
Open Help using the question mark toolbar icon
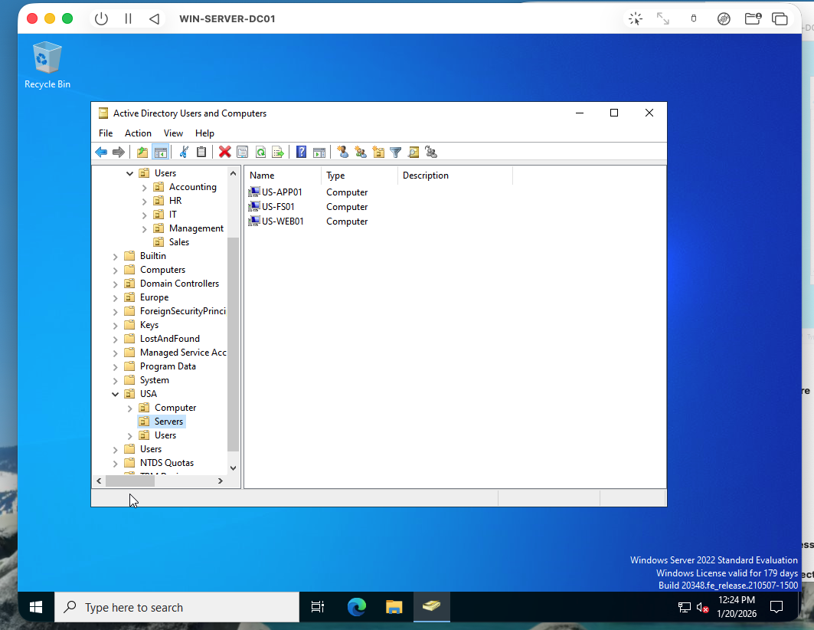pos(300,152)
